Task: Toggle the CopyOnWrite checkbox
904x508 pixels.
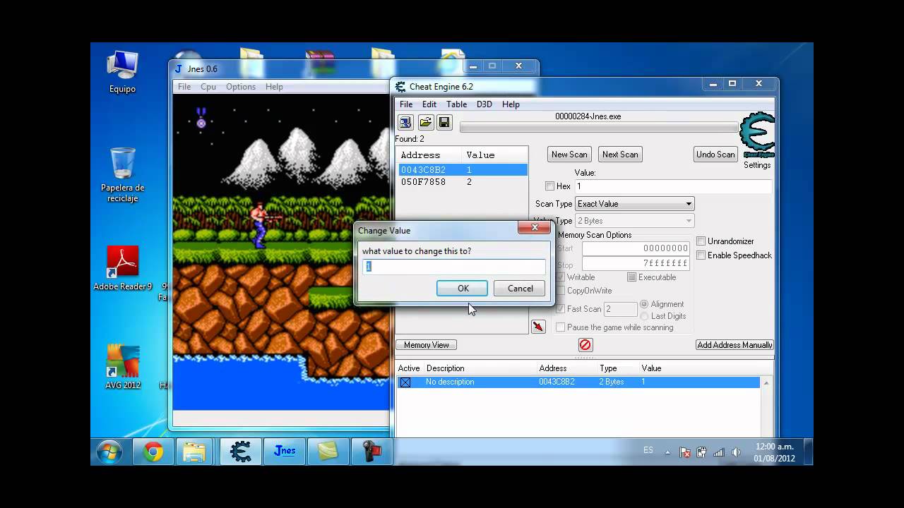Action: (x=561, y=291)
